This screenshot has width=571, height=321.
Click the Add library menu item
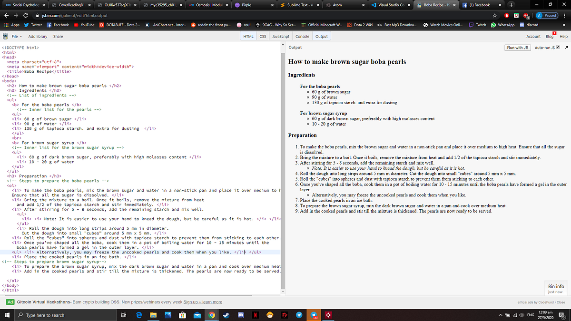[x=38, y=36]
